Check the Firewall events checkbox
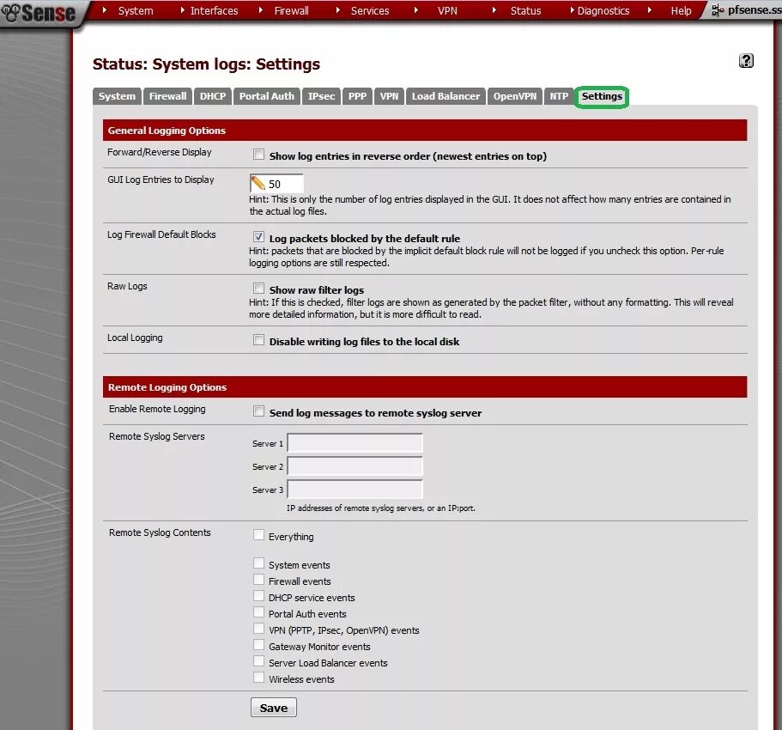Screen dimensions: 782x730 [258, 580]
